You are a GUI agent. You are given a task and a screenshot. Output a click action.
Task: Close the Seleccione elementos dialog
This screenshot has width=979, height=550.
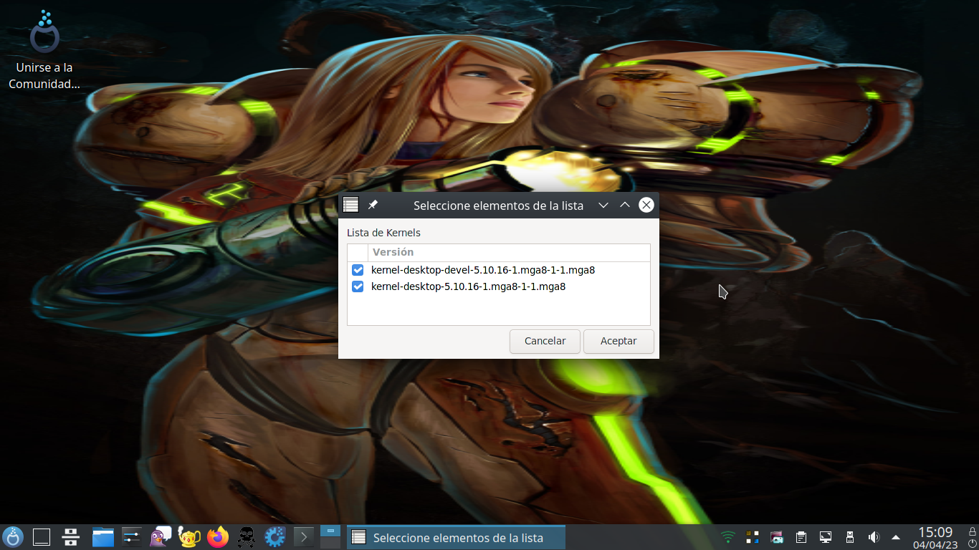(x=646, y=205)
